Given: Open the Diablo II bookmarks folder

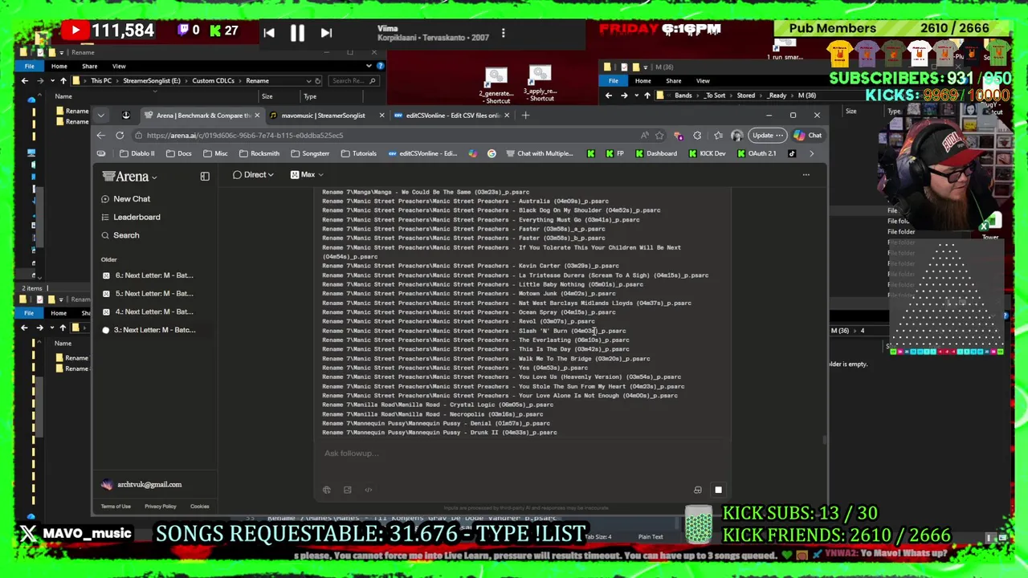Looking at the screenshot, I should click(x=137, y=153).
